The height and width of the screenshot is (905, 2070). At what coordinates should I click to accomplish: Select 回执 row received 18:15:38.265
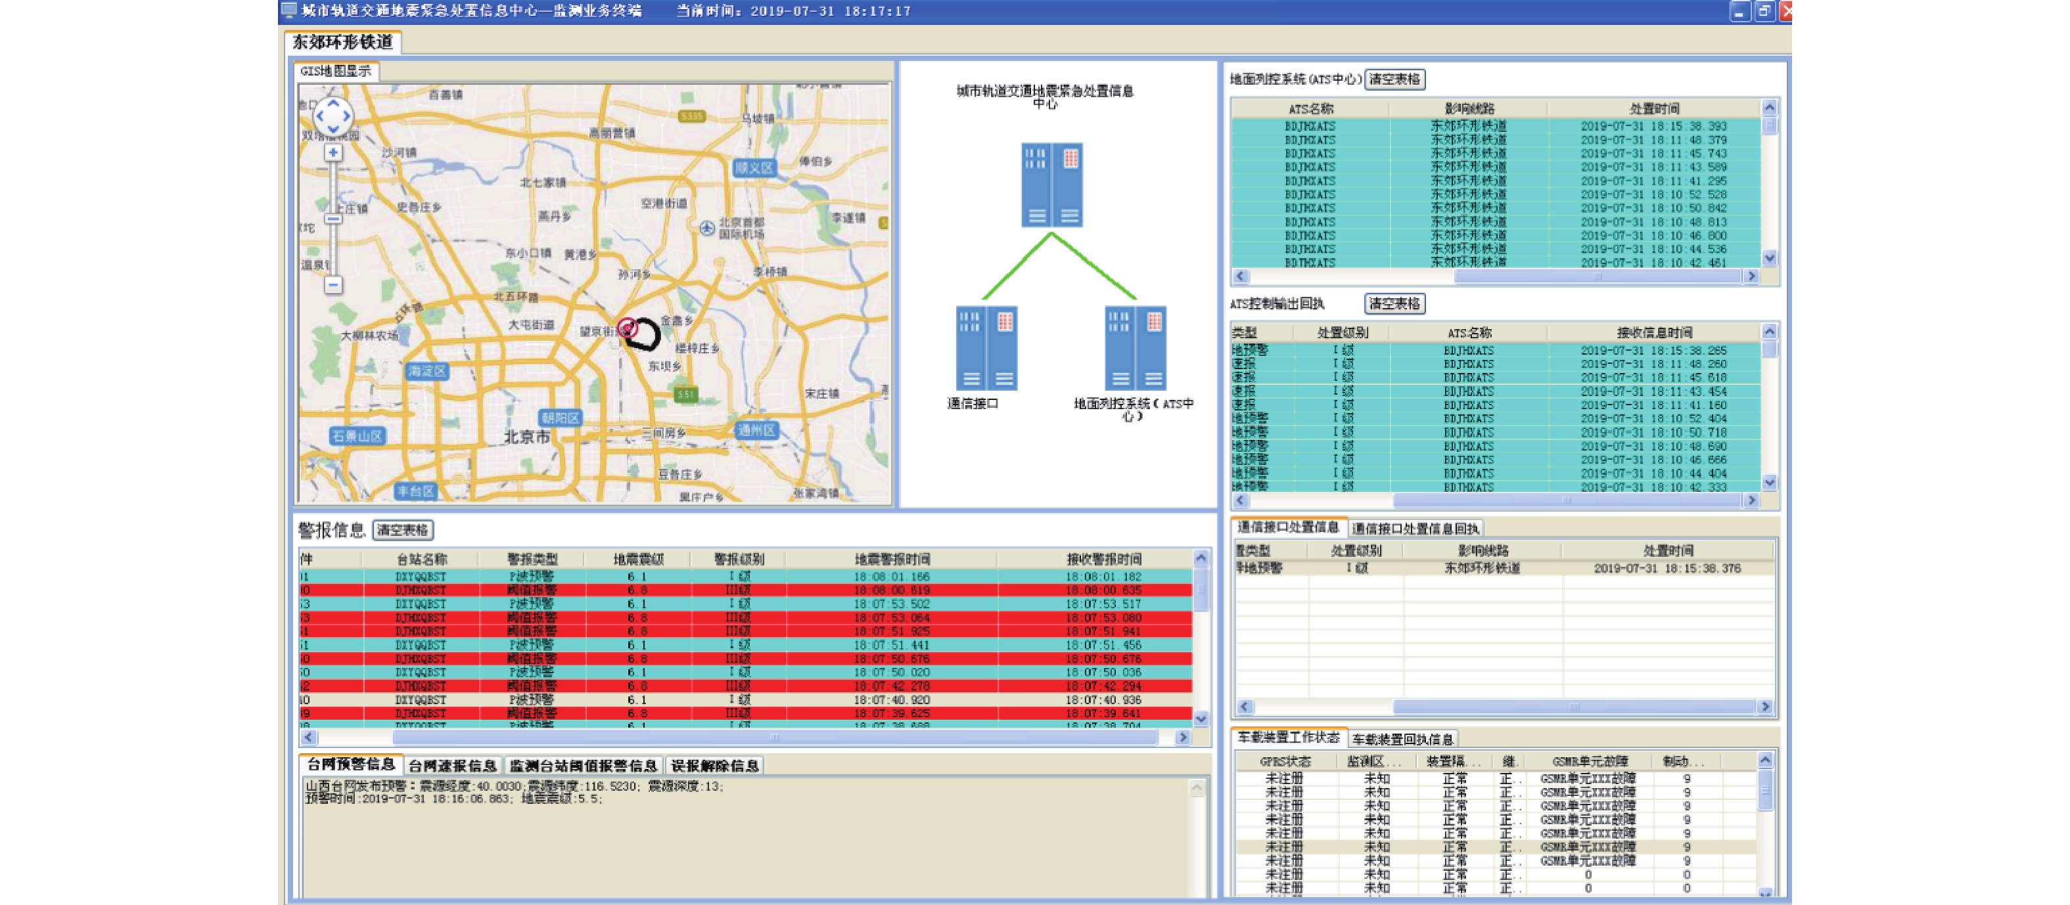pyautogui.click(x=1496, y=350)
